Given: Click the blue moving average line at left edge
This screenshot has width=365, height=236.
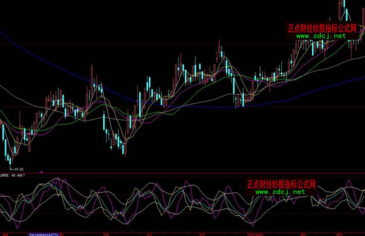Looking at the screenshot, I should (3, 36).
